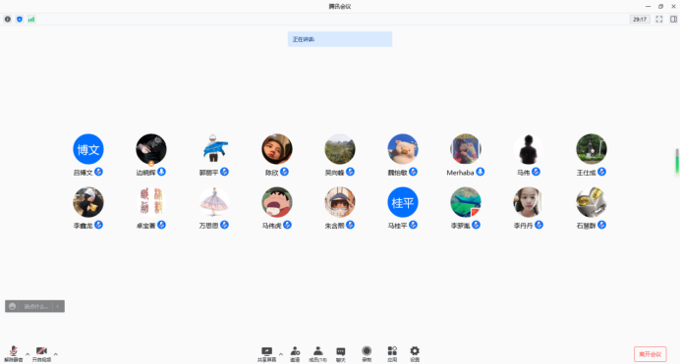
Task: Expand camera video options arrow
Action: tap(56, 354)
